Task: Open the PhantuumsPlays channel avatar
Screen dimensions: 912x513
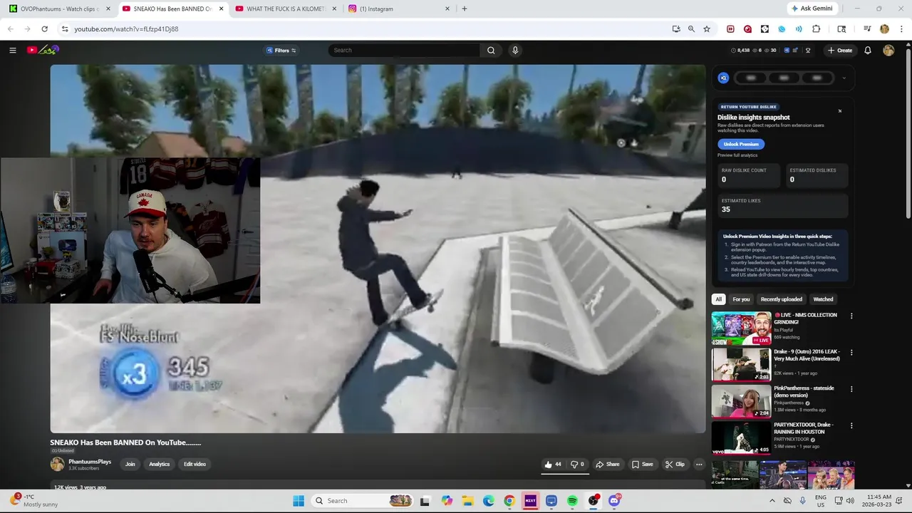Action: pos(57,464)
